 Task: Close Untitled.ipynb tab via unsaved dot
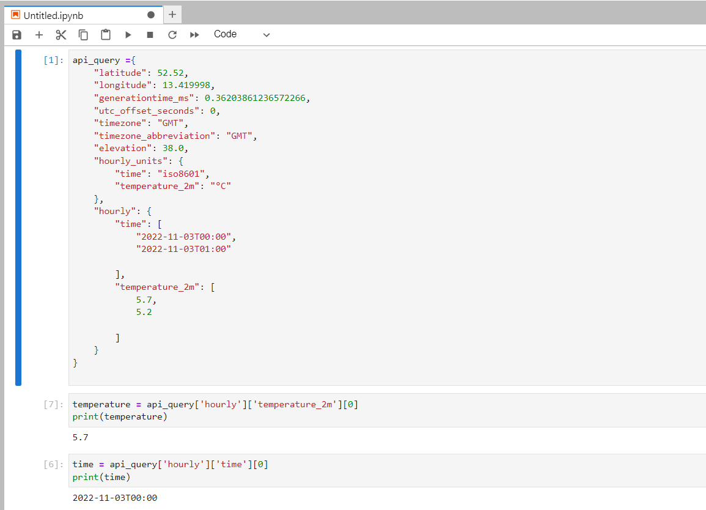(151, 15)
